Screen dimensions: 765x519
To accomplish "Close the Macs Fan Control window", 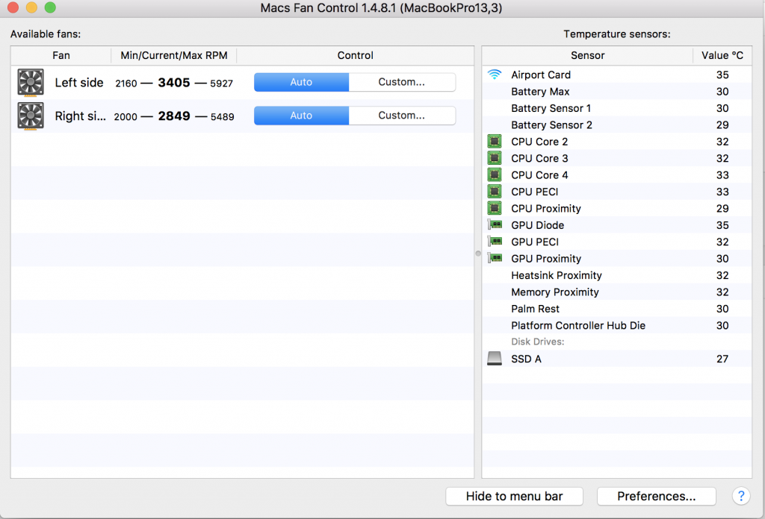I will pyautogui.click(x=13, y=7).
